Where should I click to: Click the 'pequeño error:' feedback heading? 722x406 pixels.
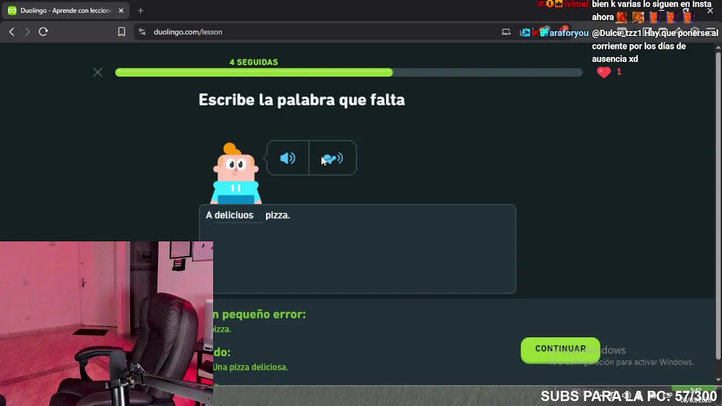[x=264, y=314]
